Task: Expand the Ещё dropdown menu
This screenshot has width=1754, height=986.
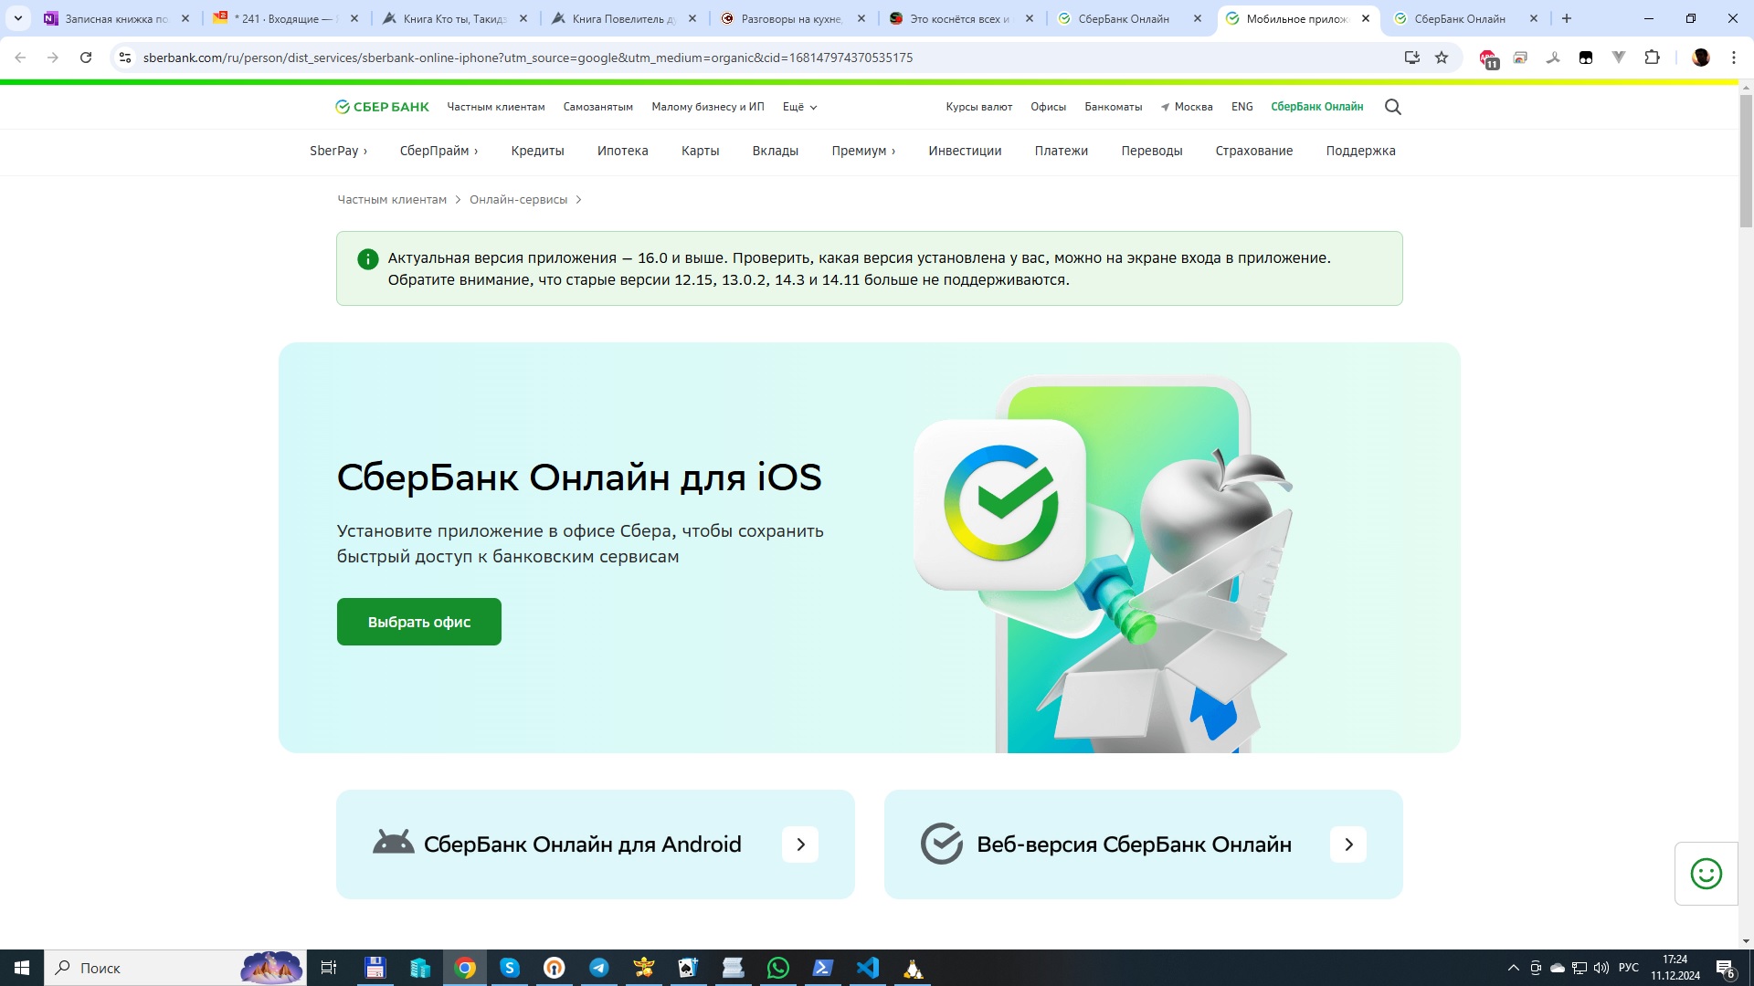Action: pos(799,107)
